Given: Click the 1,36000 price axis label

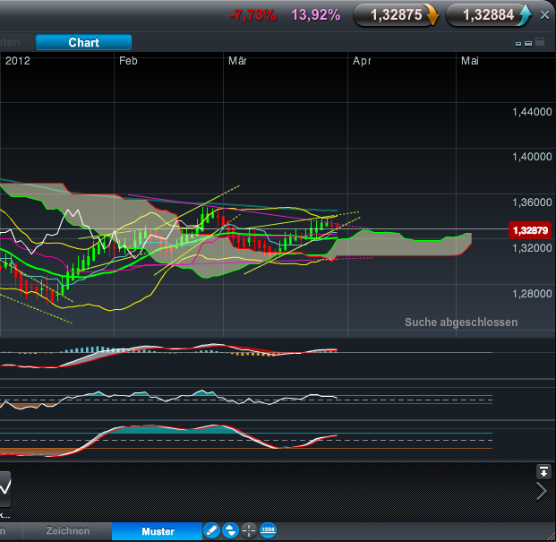Looking at the screenshot, I should pyautogui.click(x=532, y=202).
